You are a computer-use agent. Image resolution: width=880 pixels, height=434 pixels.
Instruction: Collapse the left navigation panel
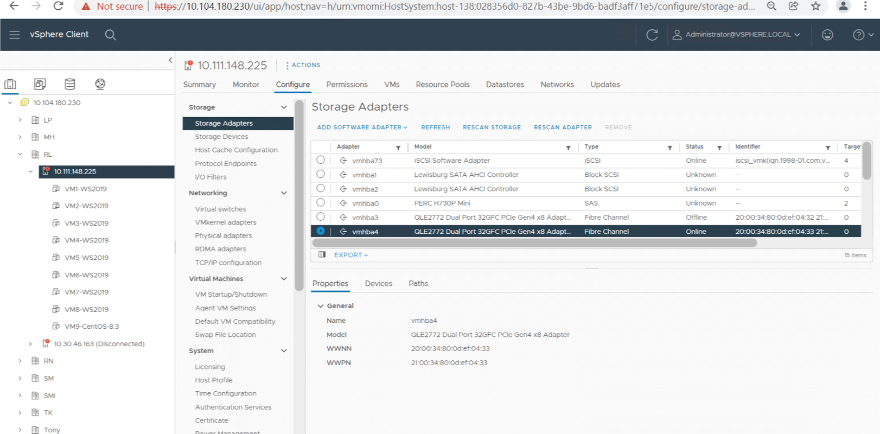tap(170, 60)
